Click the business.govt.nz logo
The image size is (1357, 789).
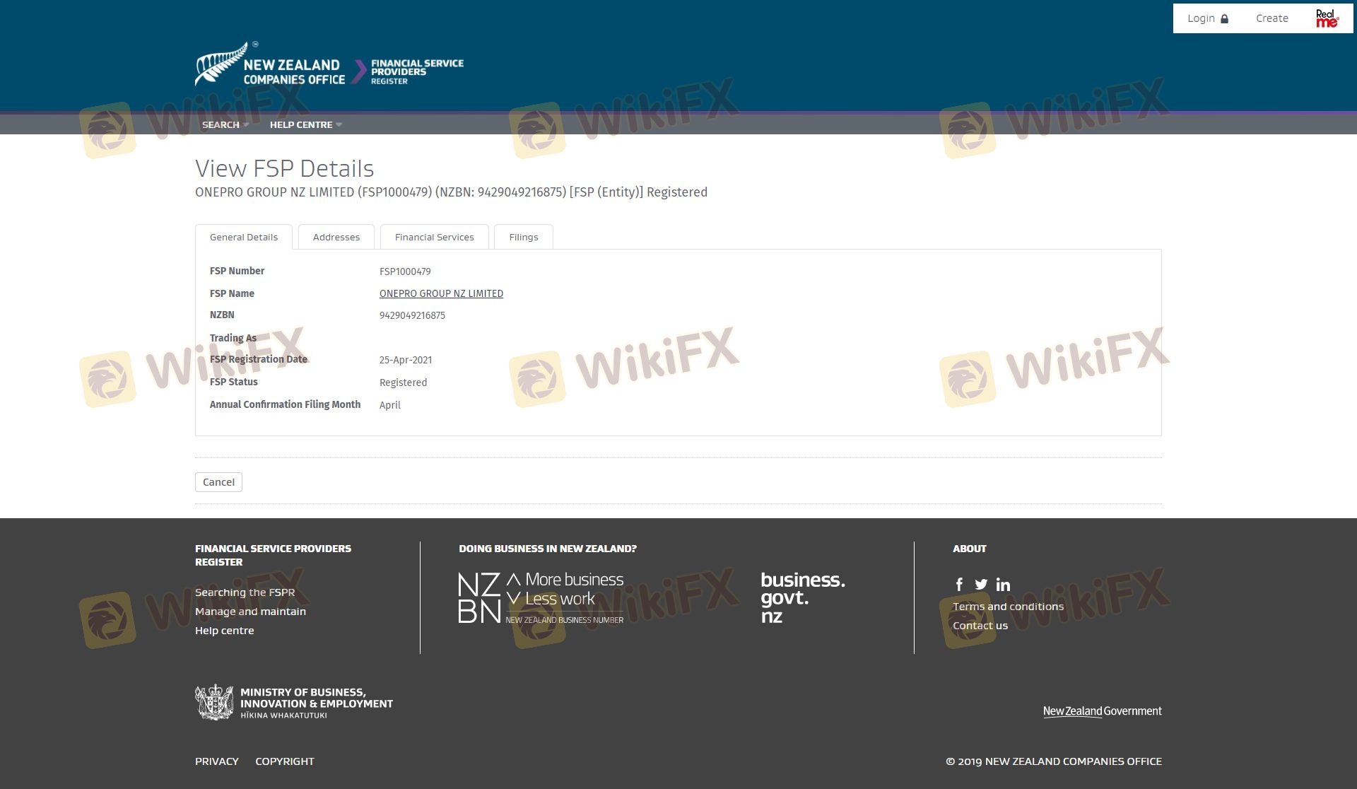[802, 598]
